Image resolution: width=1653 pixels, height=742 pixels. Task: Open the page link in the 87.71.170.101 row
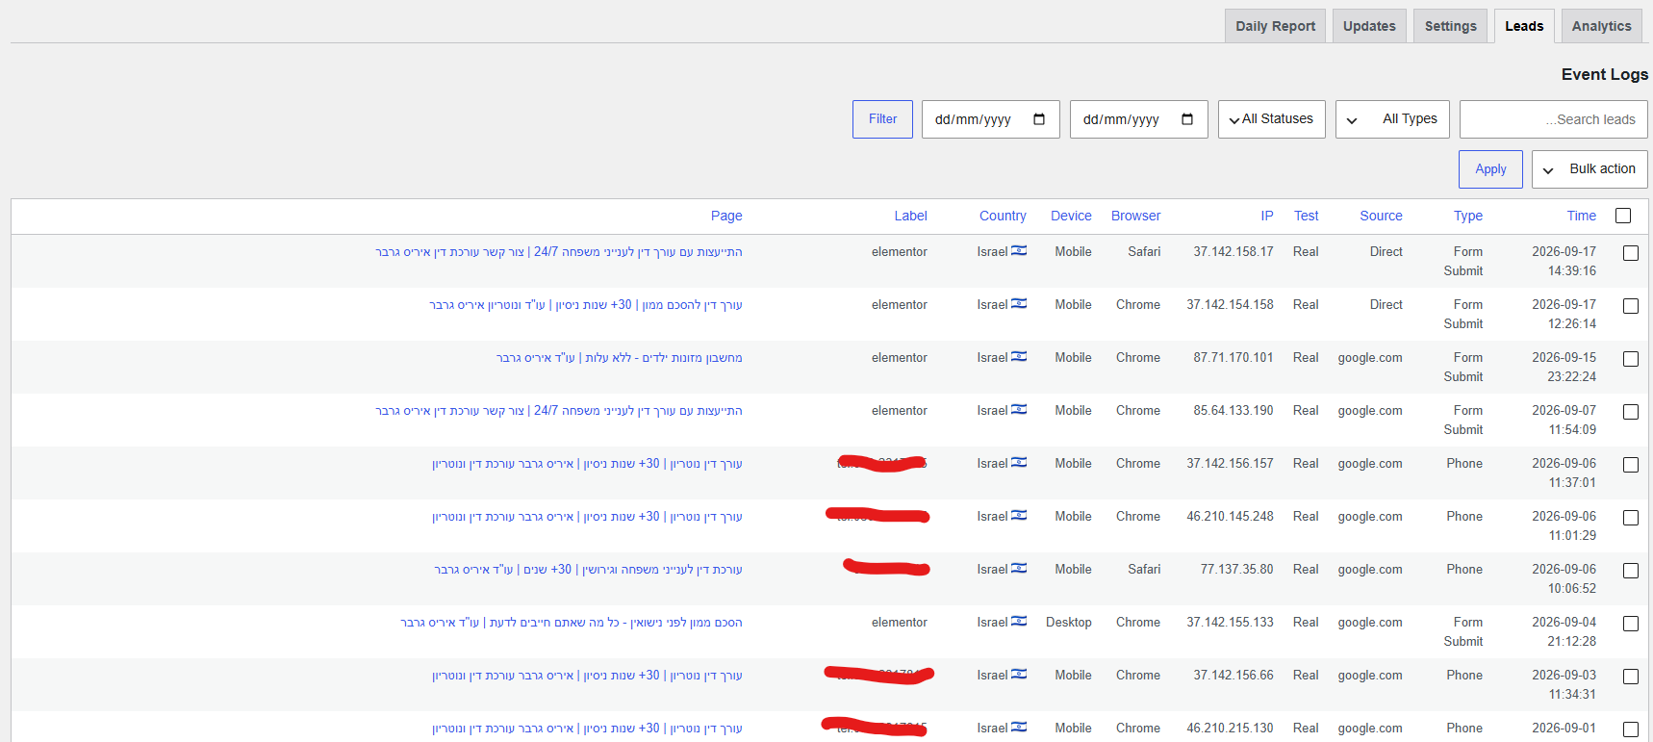(x=620, y=358)
